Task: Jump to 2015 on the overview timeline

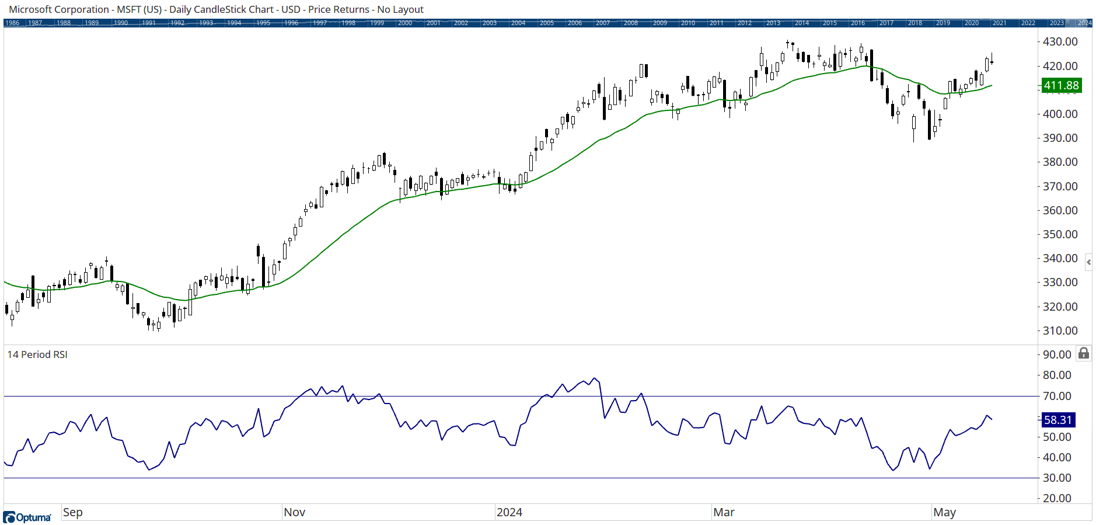Action: pos(830,23)
